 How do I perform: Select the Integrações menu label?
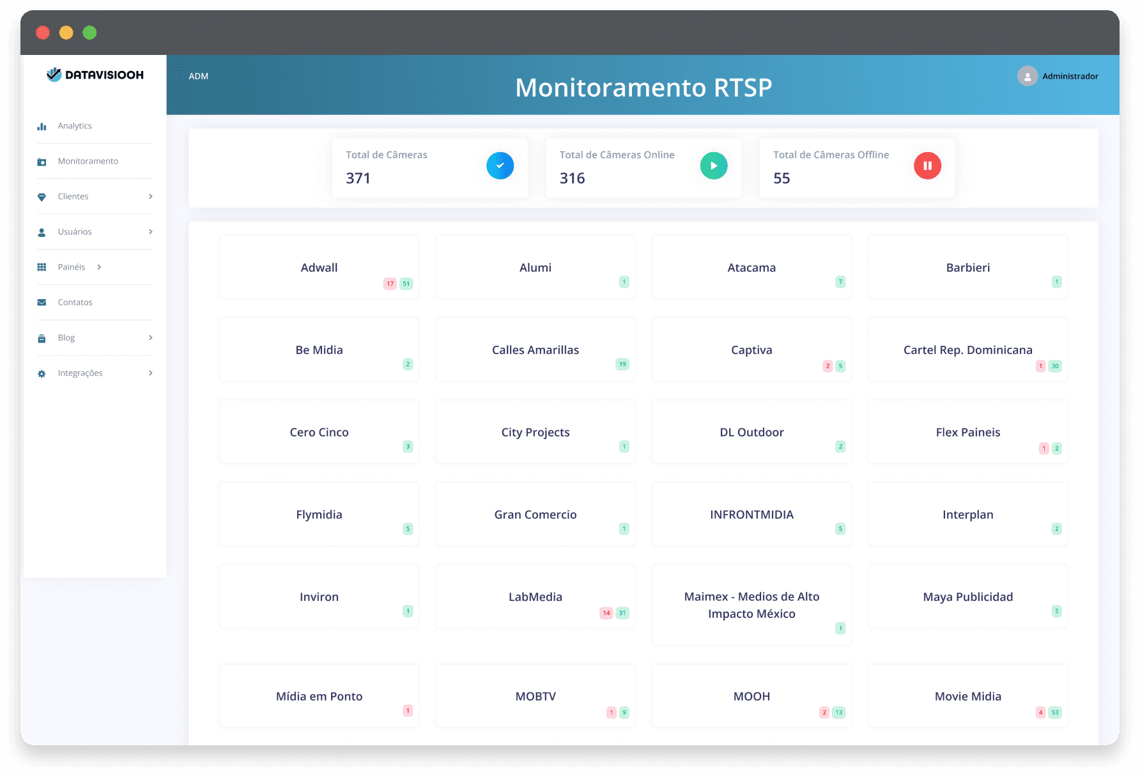80,373
